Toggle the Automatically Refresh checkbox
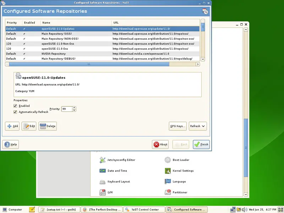 click(15, 112)
